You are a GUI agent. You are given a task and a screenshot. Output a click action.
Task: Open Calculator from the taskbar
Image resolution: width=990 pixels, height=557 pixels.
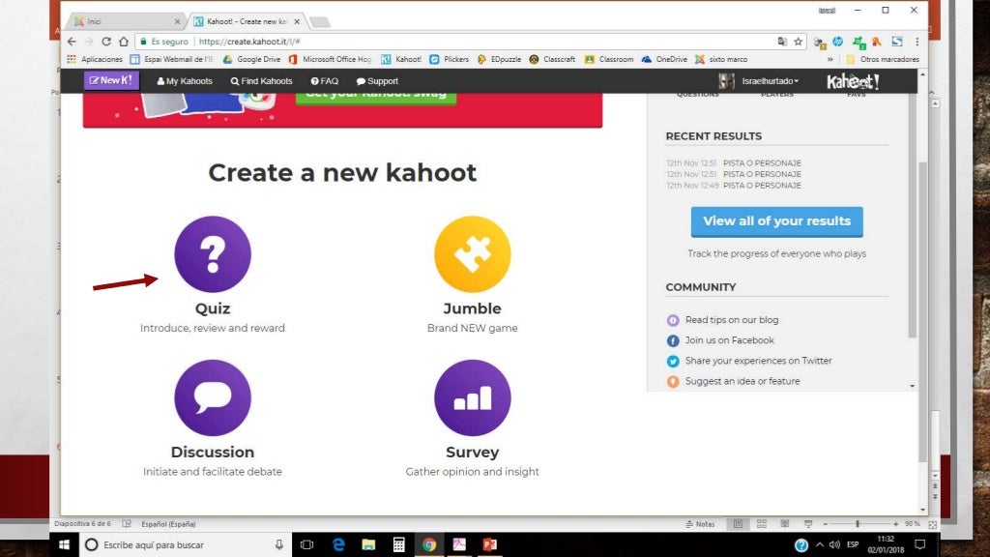pyautogui.click(x=399, y=544)
